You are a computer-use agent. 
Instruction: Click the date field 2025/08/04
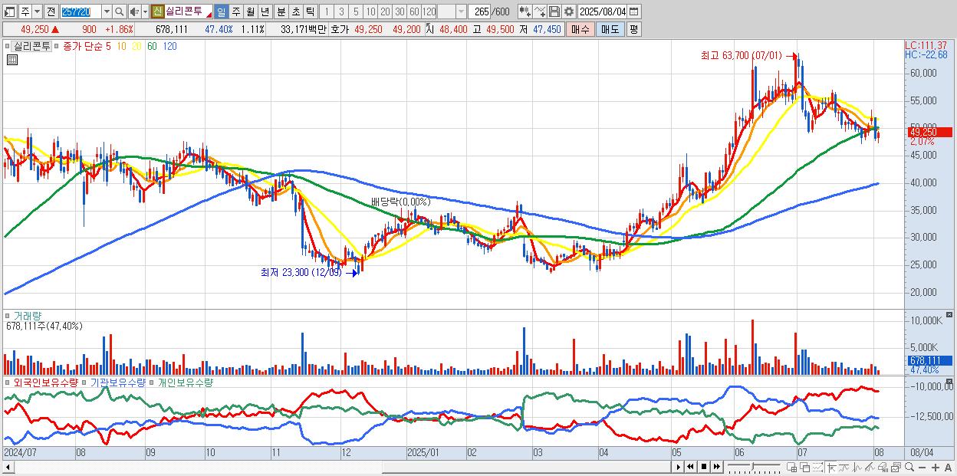[603, 11]
